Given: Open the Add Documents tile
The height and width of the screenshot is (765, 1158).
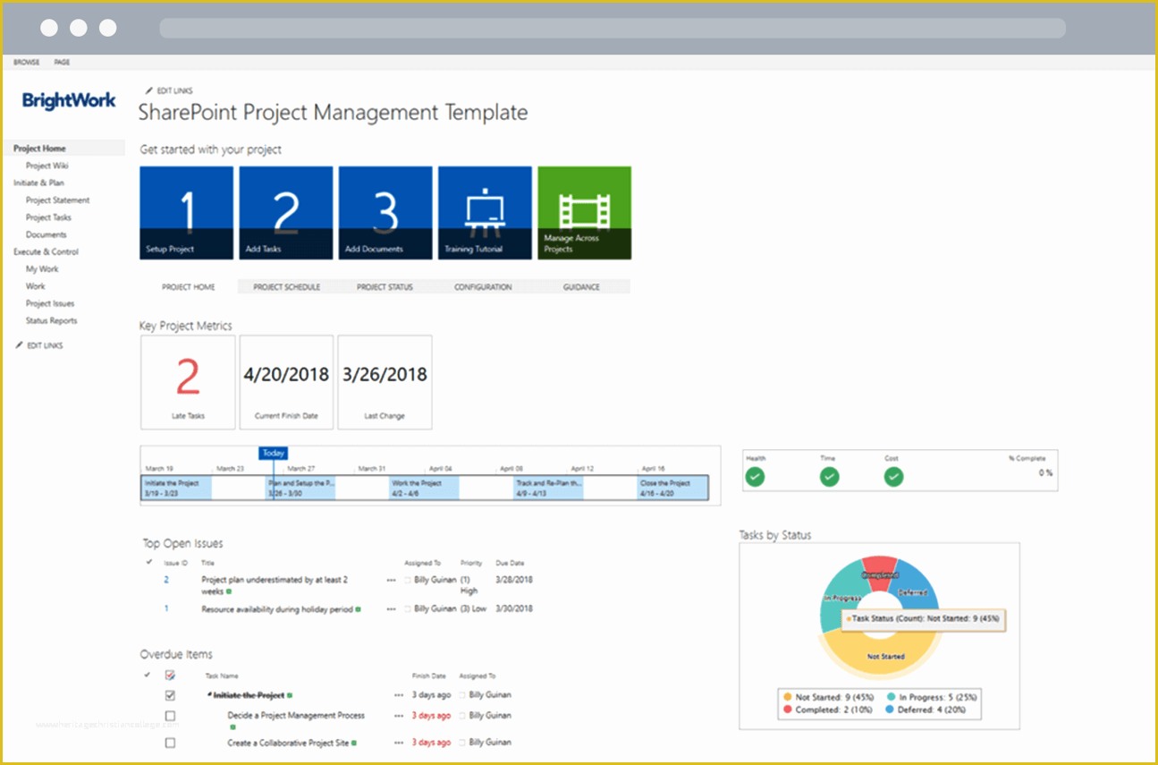Looking at the screenshot, I should click(385, 213).
